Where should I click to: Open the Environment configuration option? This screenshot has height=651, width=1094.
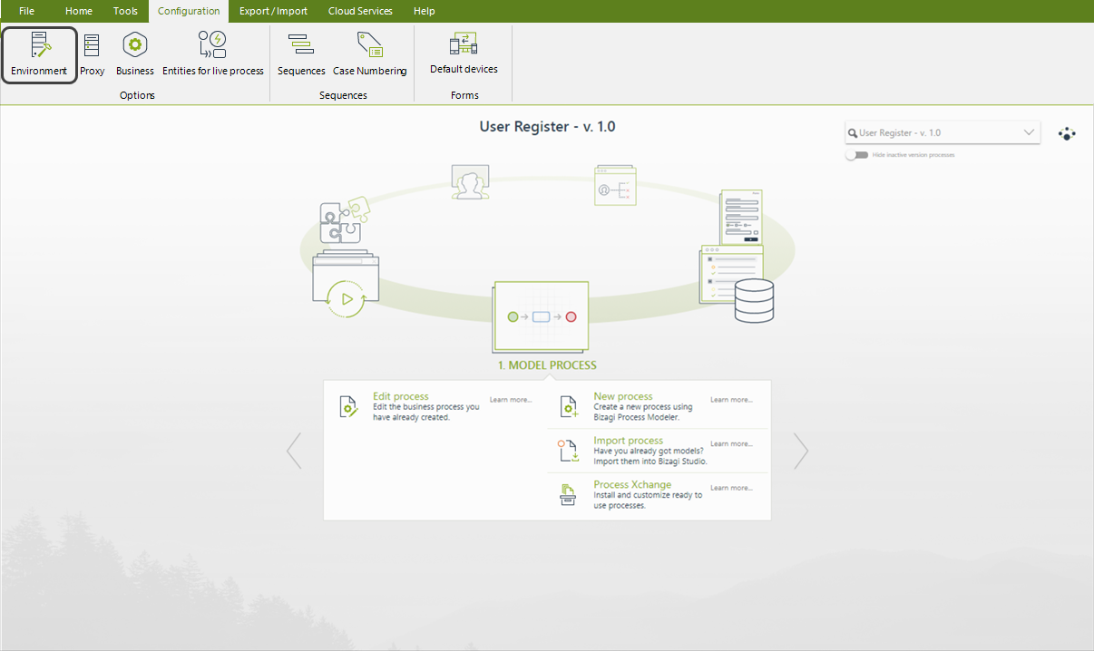click(x=39, y=54)
